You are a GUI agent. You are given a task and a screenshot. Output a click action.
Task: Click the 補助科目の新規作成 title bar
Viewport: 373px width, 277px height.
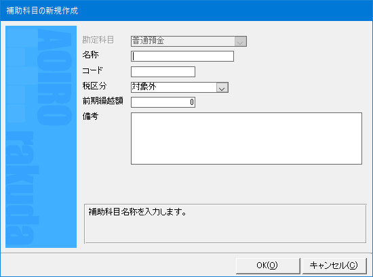(186, 11)
